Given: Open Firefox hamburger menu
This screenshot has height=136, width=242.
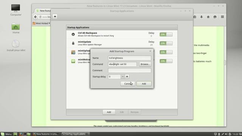Looking at the screenshot, I should coord(222,17).
